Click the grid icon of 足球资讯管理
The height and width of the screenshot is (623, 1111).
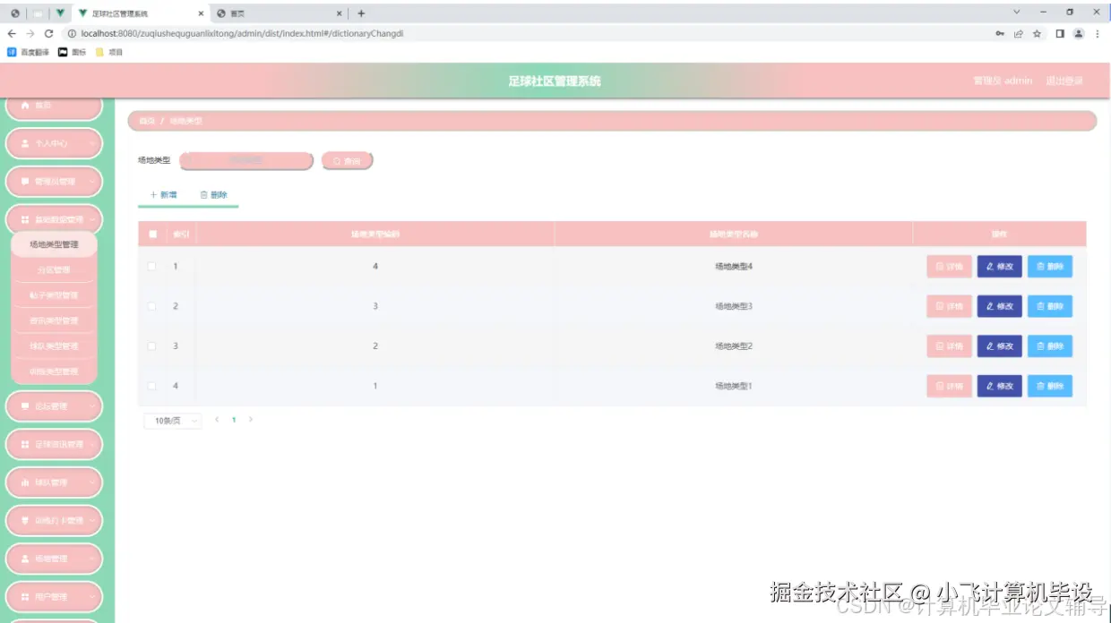[26, 444]
